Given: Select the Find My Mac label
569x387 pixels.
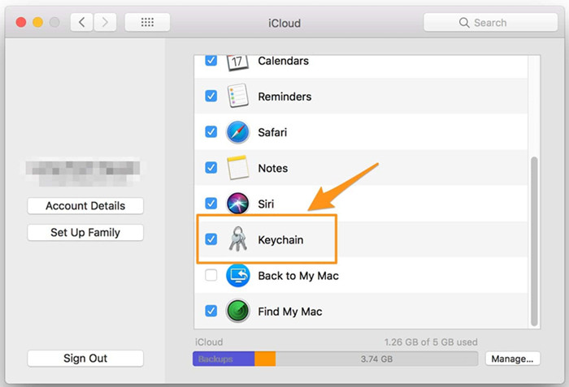Looking at the screenshot, I should 290,312.
